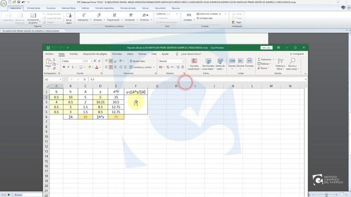Open Insertar tab in Excel
This screenshot has height=197, width=351.
pyautogui.click(x=73, y=54)
